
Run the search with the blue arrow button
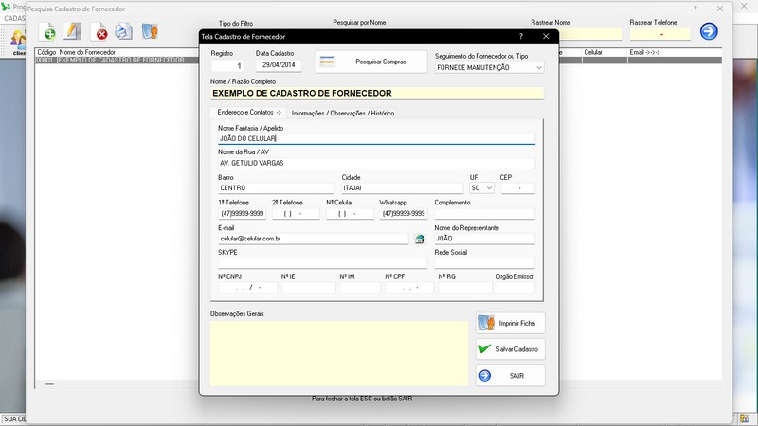pyautogui.click(x=709, y=31)
